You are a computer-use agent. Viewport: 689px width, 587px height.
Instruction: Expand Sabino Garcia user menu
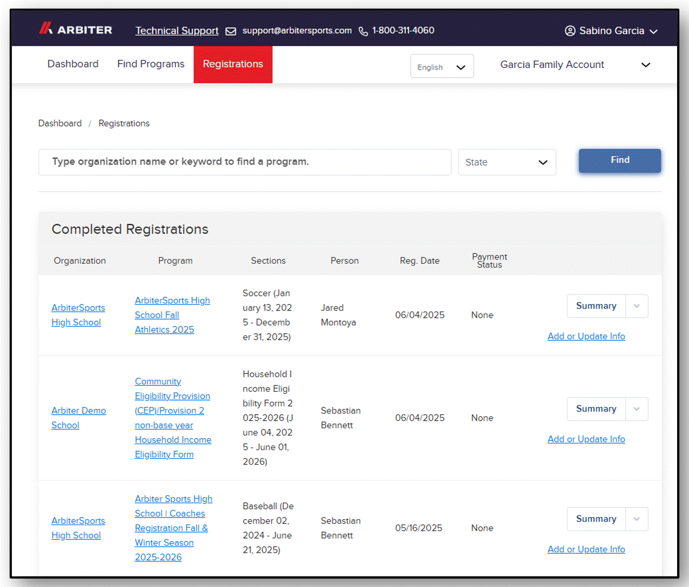click(x=611, y=31)
